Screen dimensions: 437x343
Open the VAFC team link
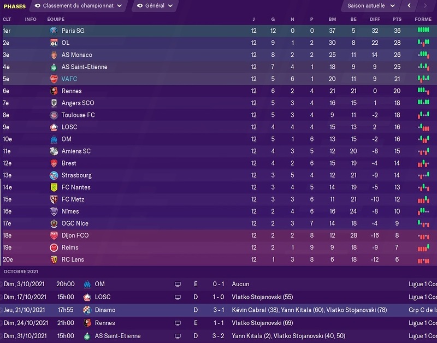coord(69,79)
